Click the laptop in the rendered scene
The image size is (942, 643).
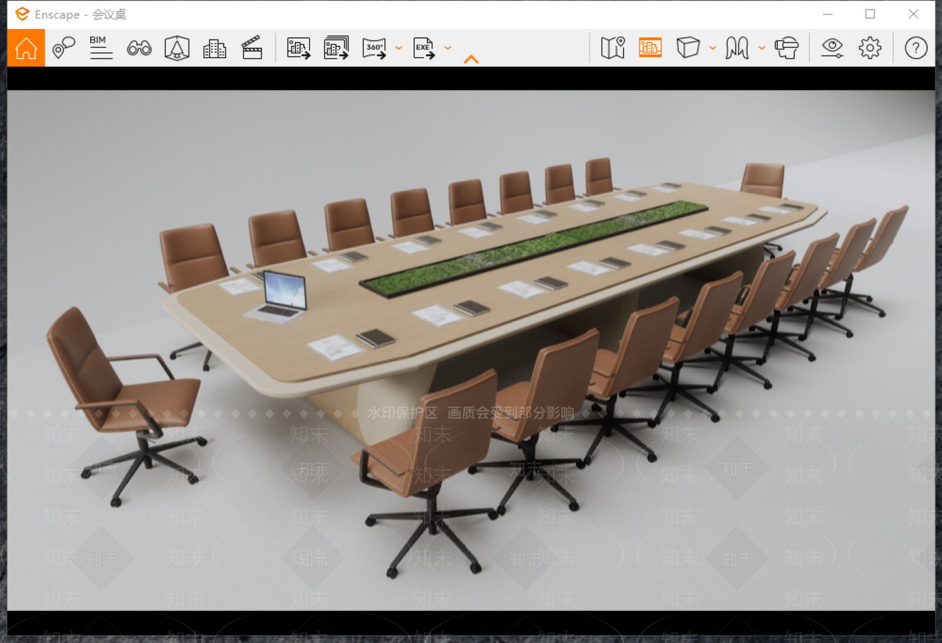click(x=281, y=296)
